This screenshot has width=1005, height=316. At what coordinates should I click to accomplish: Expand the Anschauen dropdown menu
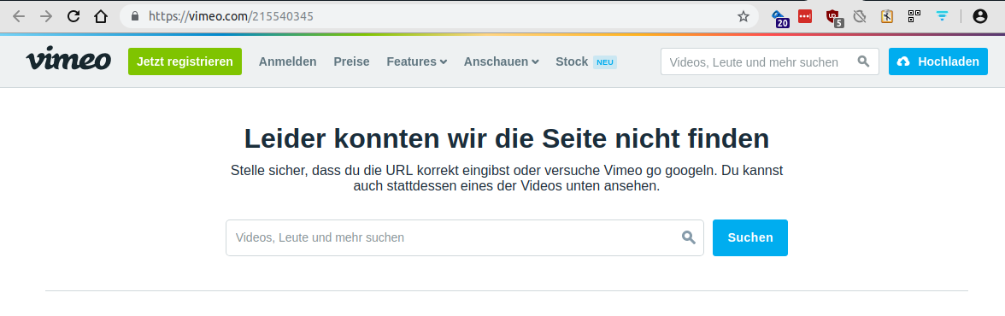(501, 61)
